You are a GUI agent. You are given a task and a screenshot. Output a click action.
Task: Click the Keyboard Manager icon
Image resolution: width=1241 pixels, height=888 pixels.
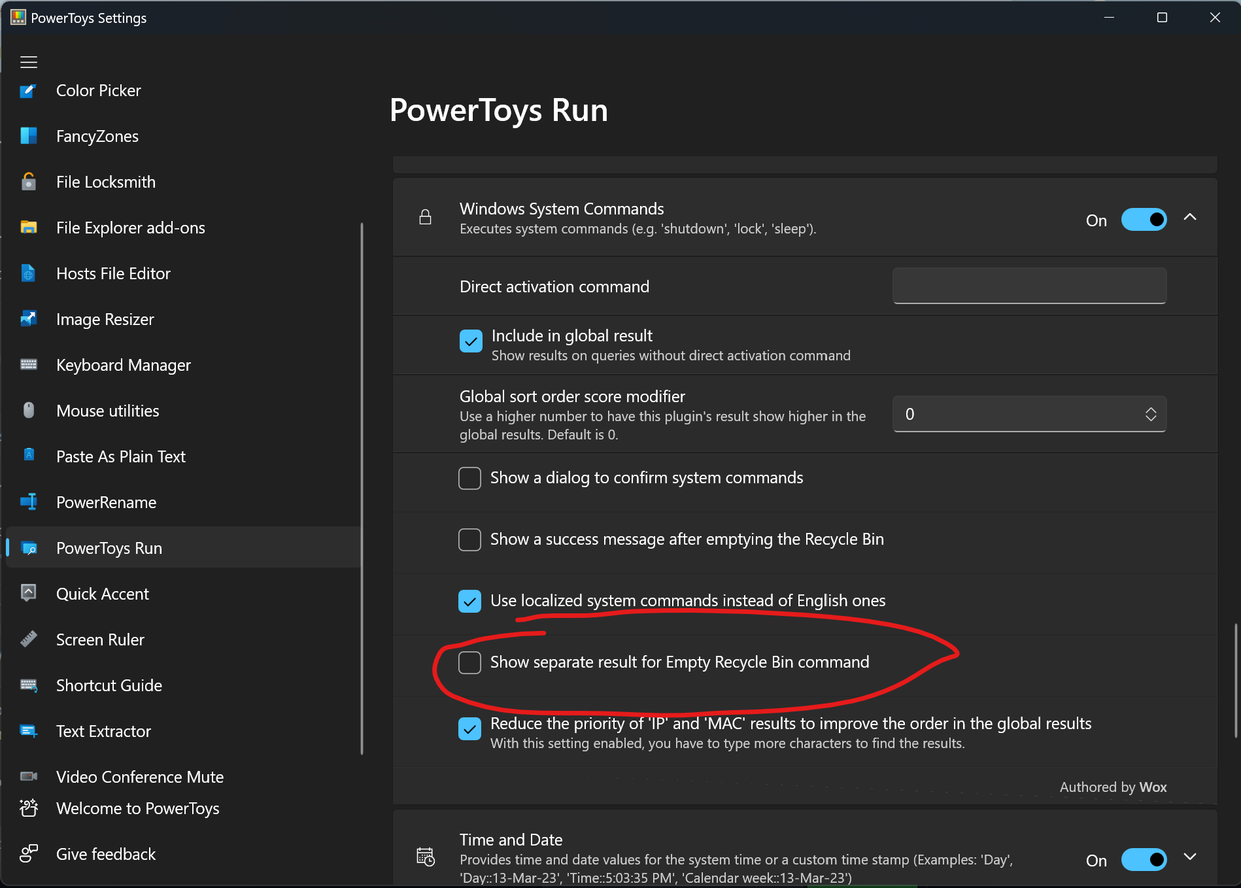(29, 364)
